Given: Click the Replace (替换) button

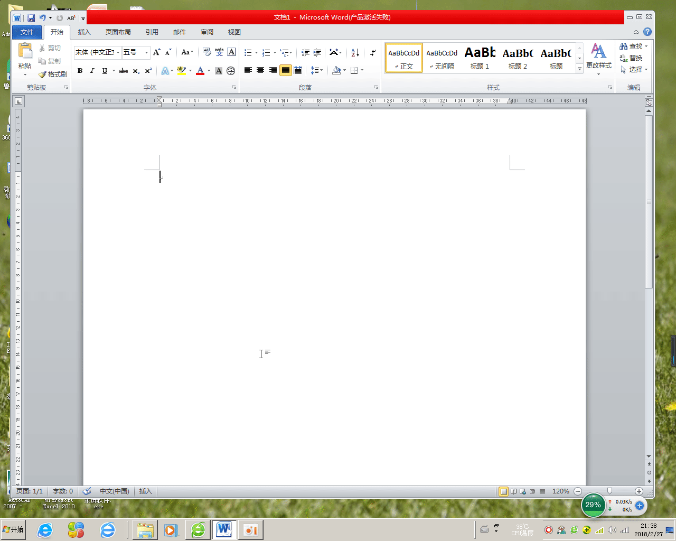Looking at the screenshot, I should tap(631, 58).
